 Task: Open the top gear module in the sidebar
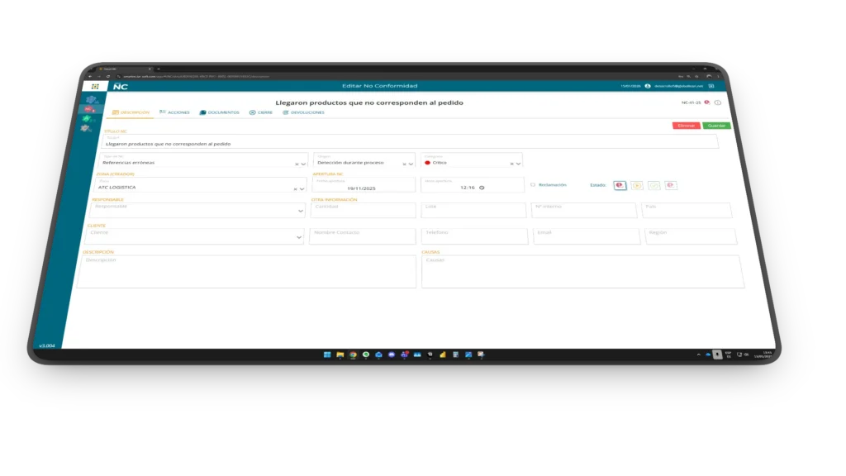91,99
